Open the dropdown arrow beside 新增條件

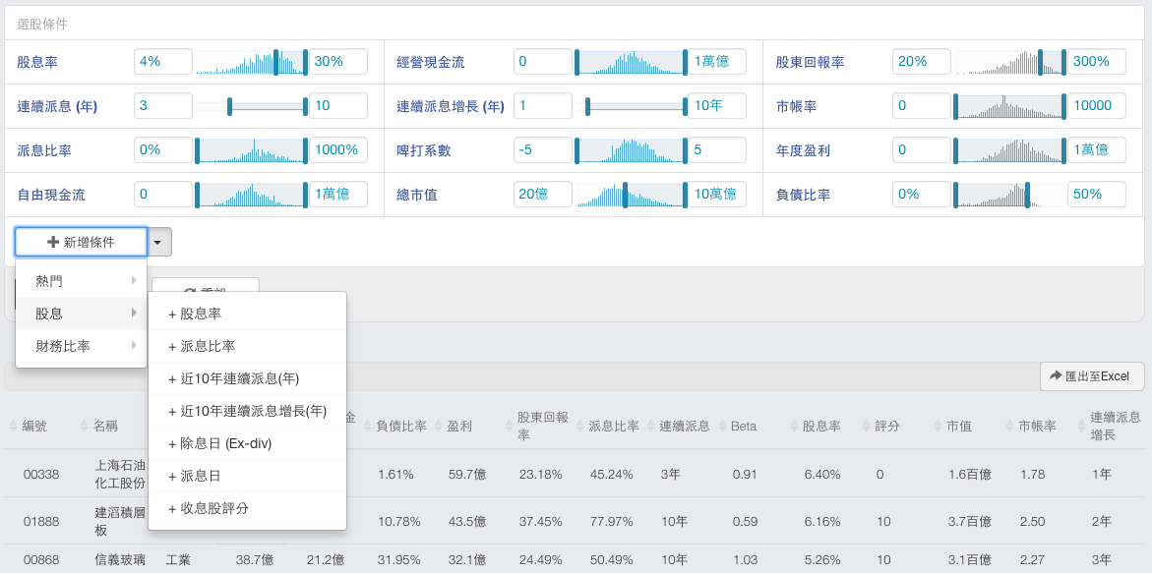pos(160,242)
